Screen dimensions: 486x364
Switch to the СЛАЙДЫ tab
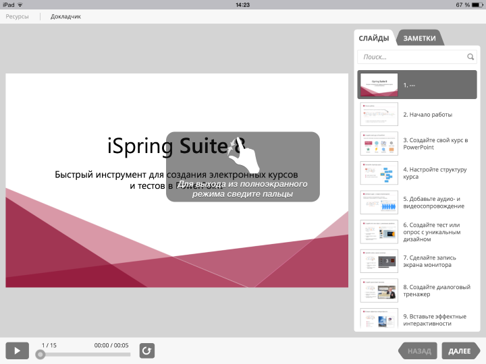click(x=374, y=38)
